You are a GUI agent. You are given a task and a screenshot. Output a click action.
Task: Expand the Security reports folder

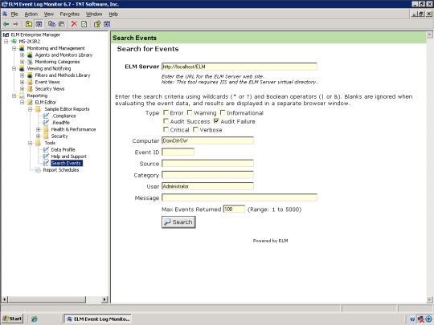39,136
